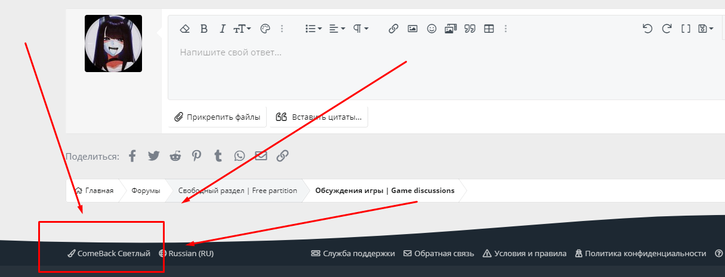The image size is (725, 277).
Task: Toggle italic text formatting
Action: pos(223,29)
